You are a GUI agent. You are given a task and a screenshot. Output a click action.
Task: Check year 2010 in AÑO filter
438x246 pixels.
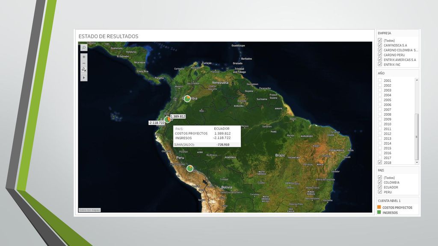coord(380,124)
